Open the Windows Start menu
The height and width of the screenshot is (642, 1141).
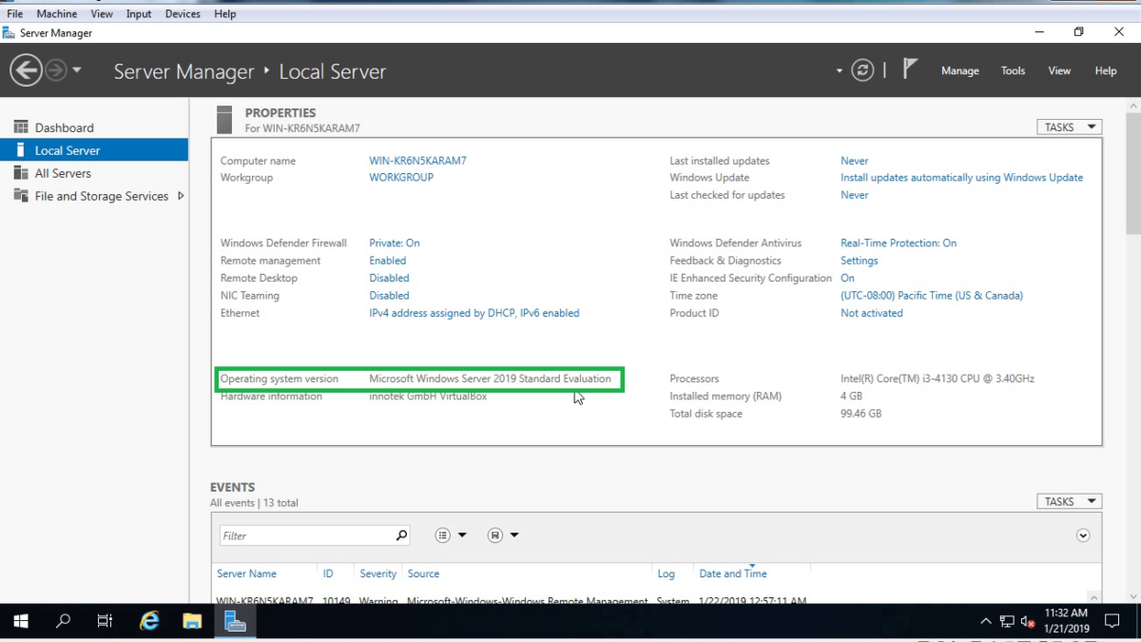pyautogui.click(x=21, y=622)
